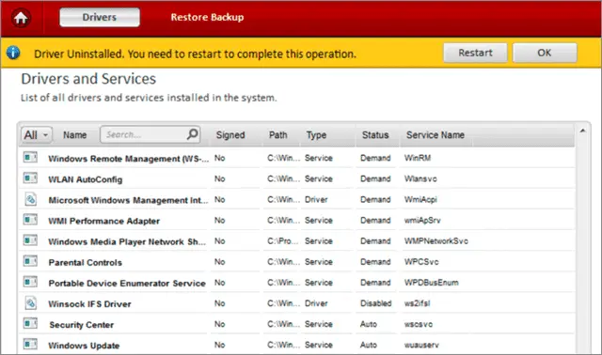Sort by Path column header
Viewport: 602px width, 355px height.
point(278,135)
